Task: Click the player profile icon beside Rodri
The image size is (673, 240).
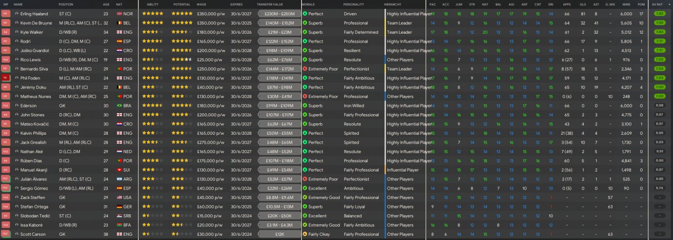Action: pos(17,41)
